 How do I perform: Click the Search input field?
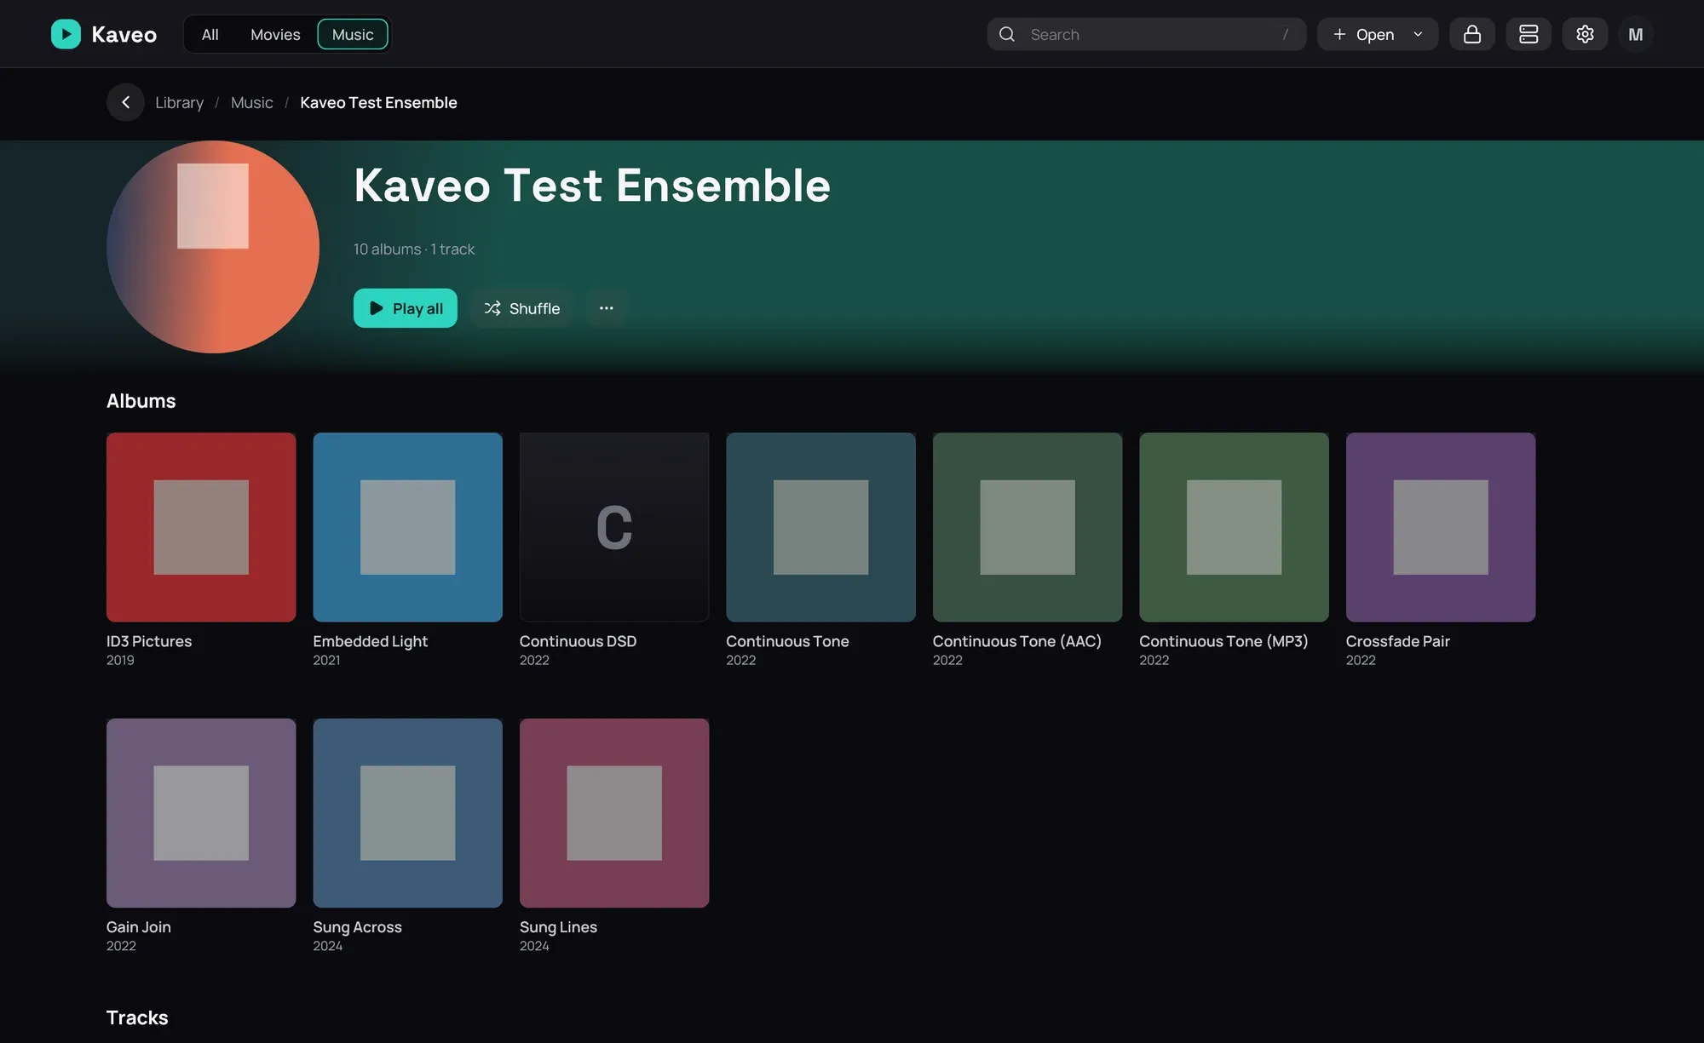coord(1146,34)
